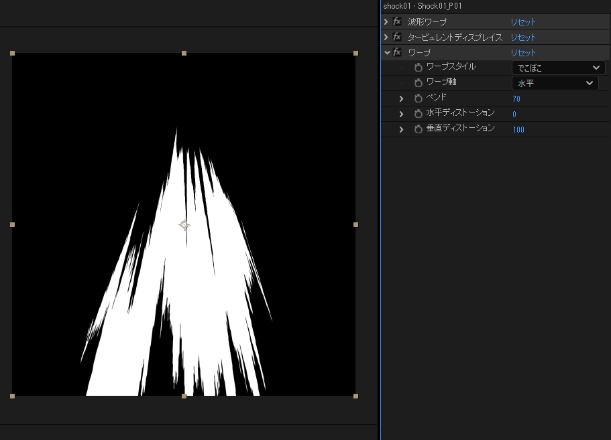Viewport: 611px width, 440px height.
Task: Toggle the fx switch for タービュレントディスプレイス
Action: click(x=398, y=38)
